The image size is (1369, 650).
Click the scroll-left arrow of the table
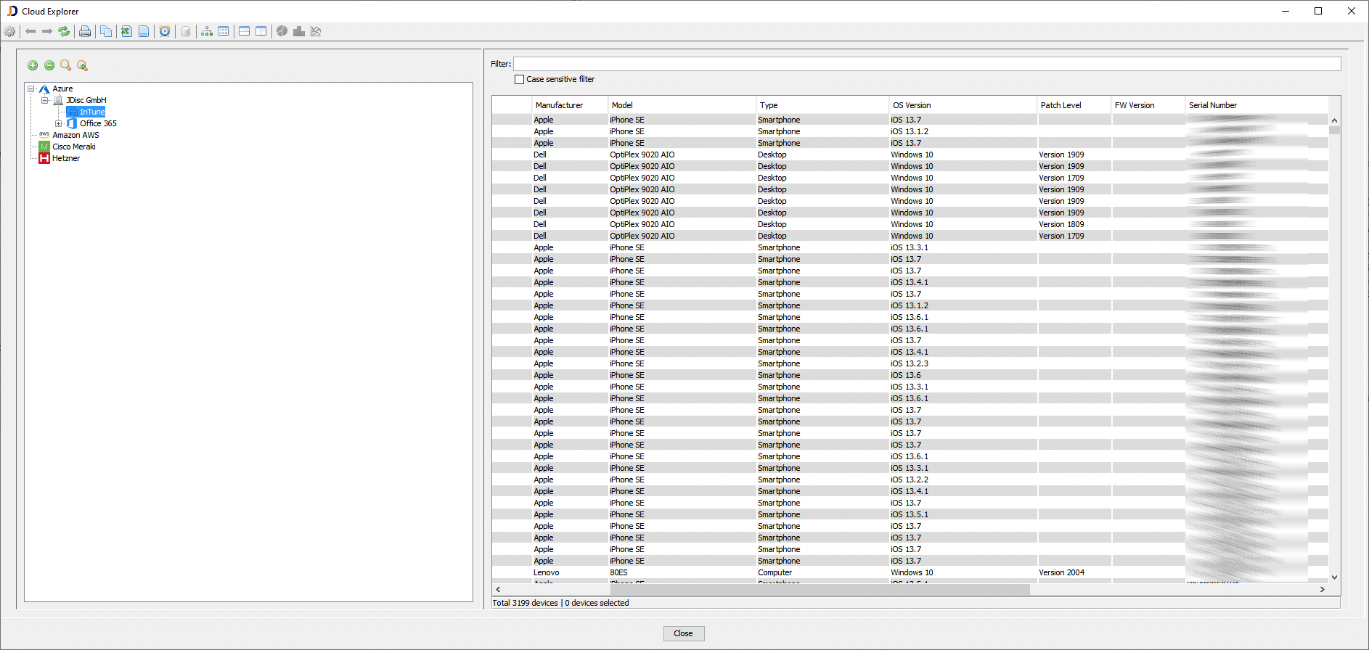coord(497,590)
